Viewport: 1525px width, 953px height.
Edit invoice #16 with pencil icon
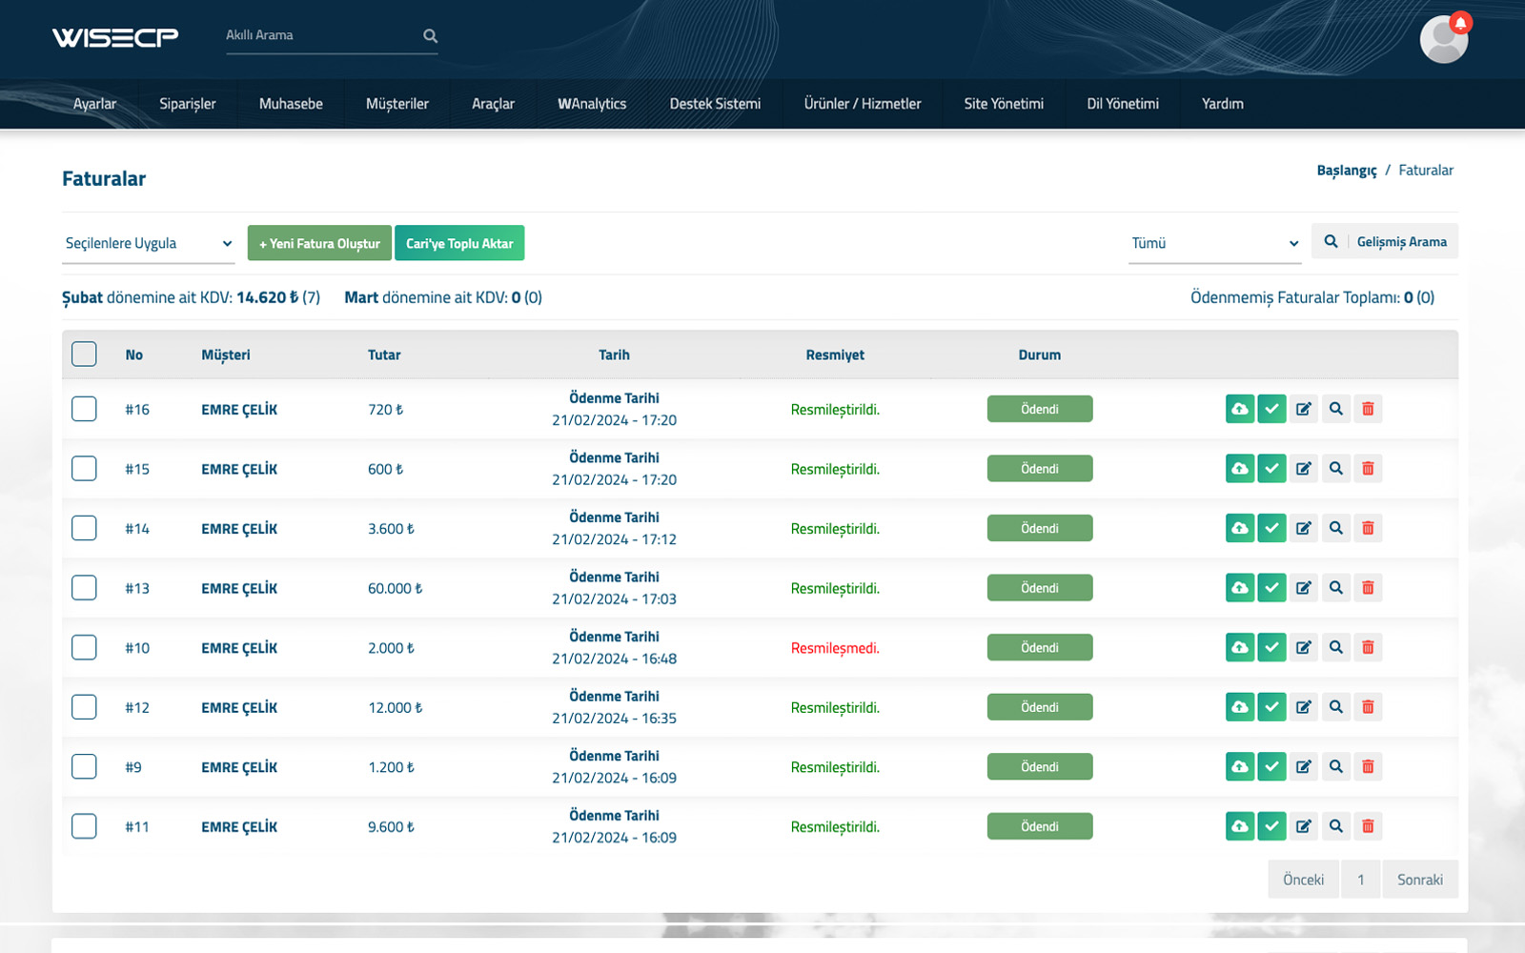1304,409
